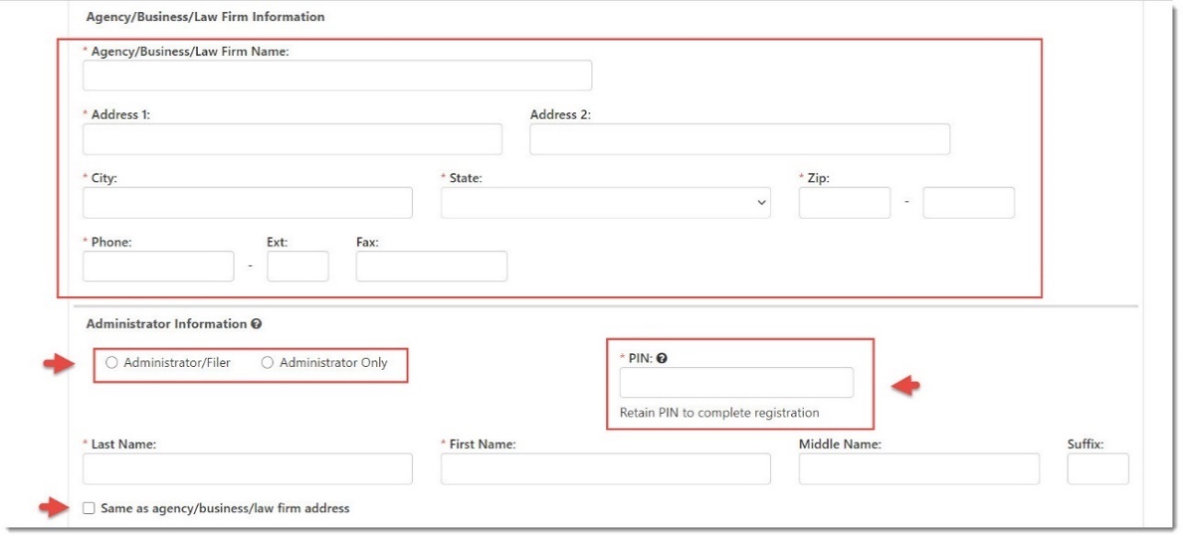Focus the Address 1 text box

click(x=293, y=140)
